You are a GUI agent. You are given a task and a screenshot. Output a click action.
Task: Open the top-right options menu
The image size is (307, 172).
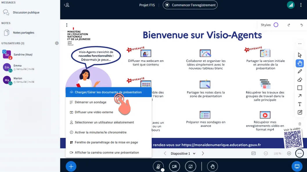click(x=301, y=5)
